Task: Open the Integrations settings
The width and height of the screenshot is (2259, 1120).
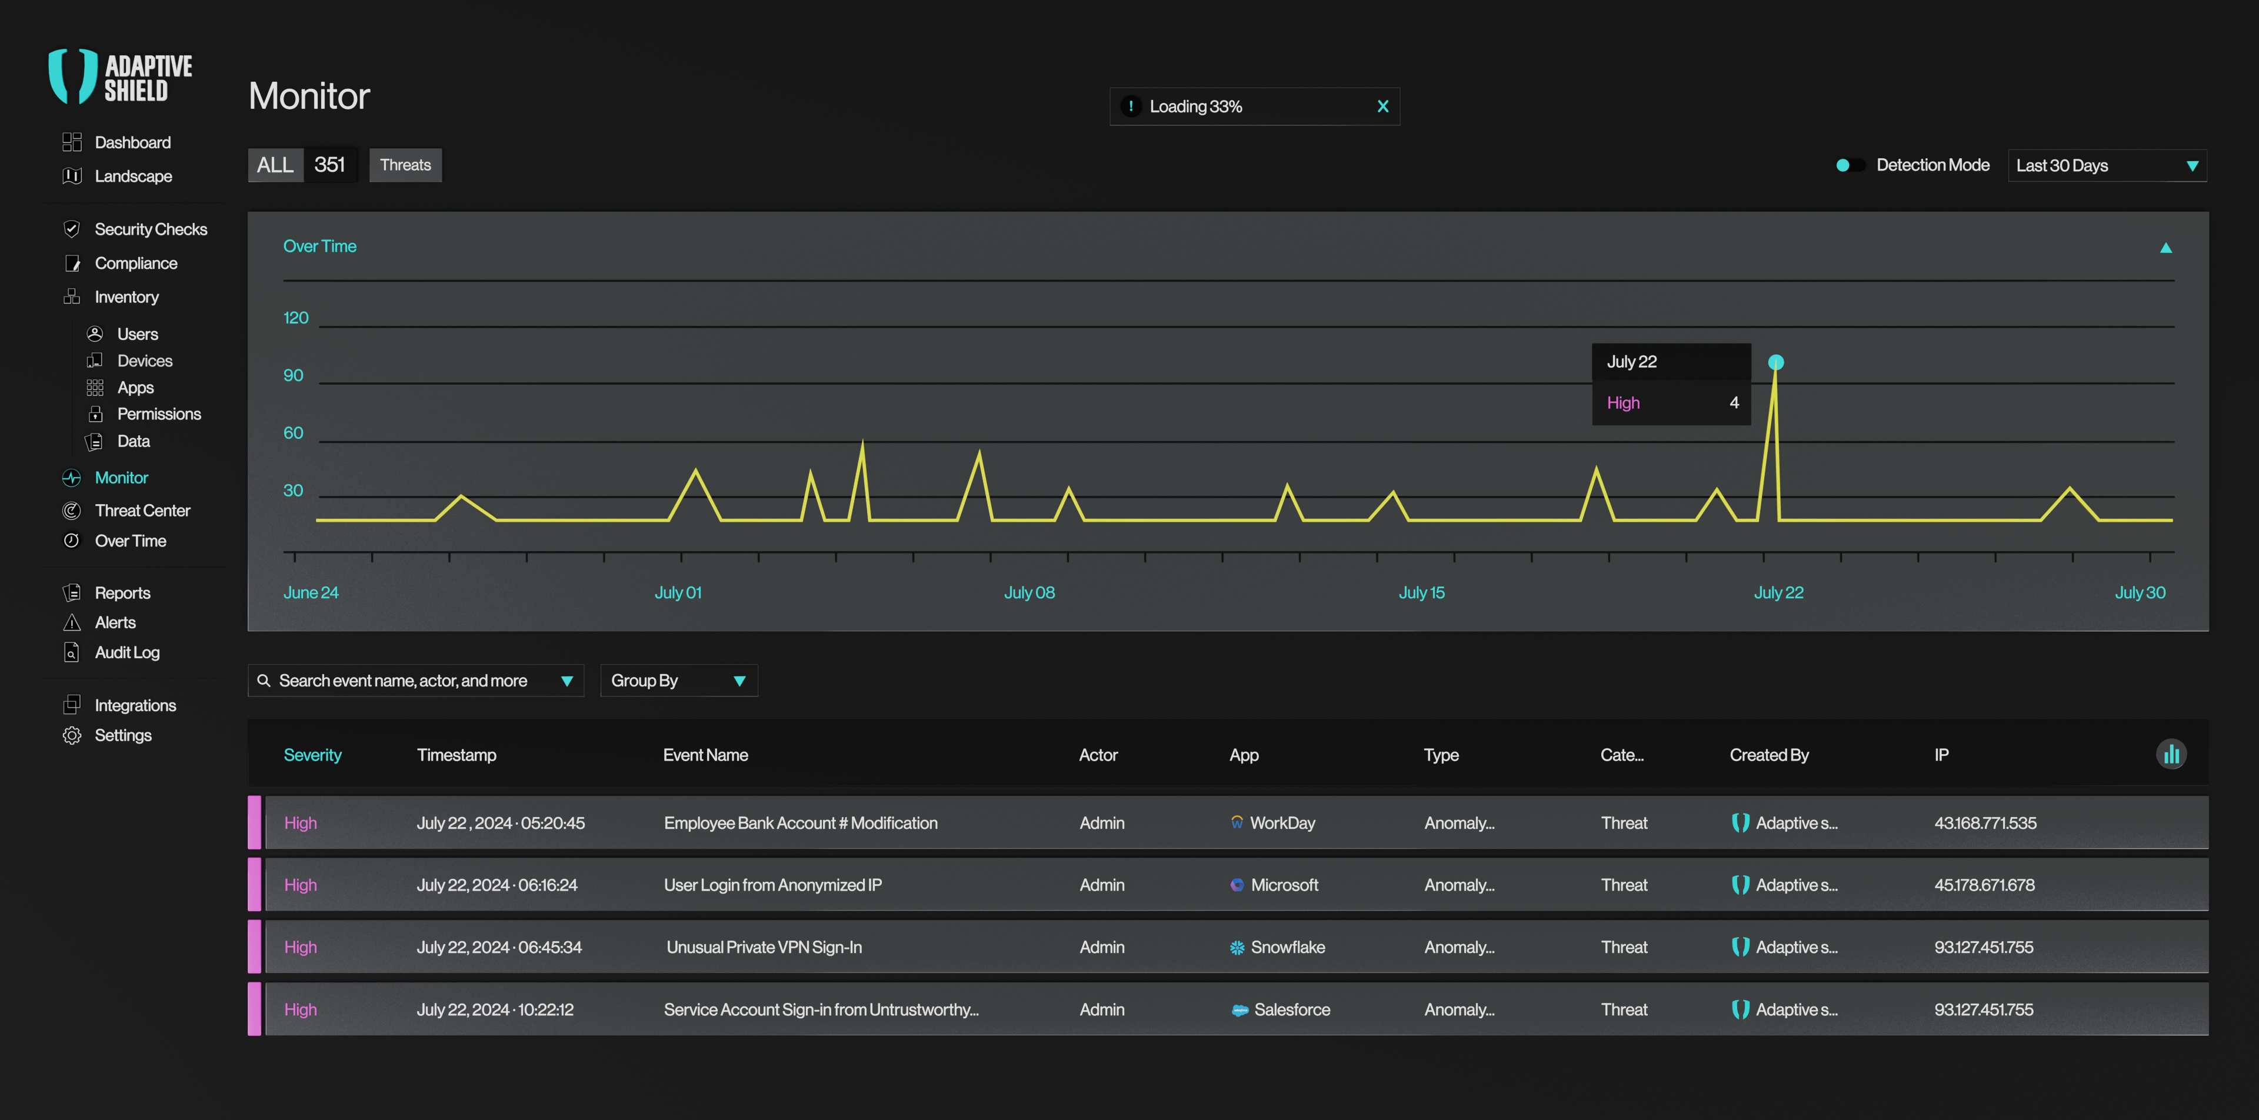Action: [x=135, y=706]
